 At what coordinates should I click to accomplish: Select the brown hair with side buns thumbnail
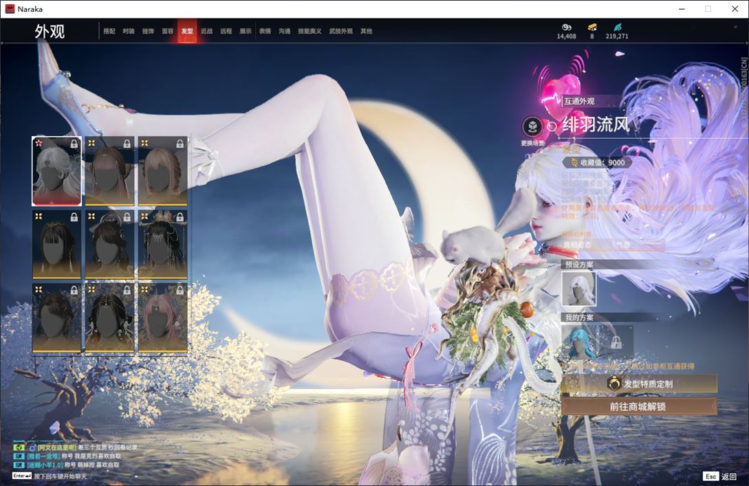(x=109, y=171)
